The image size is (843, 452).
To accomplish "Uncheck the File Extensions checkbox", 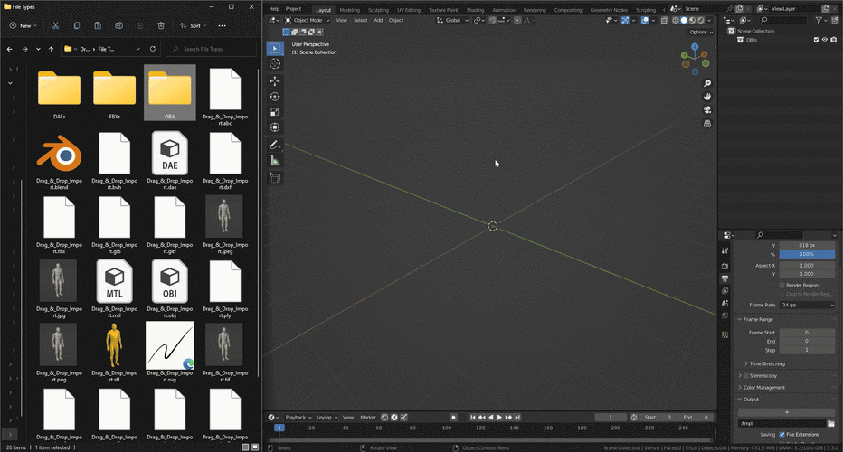I will click(x=781, y=434).
